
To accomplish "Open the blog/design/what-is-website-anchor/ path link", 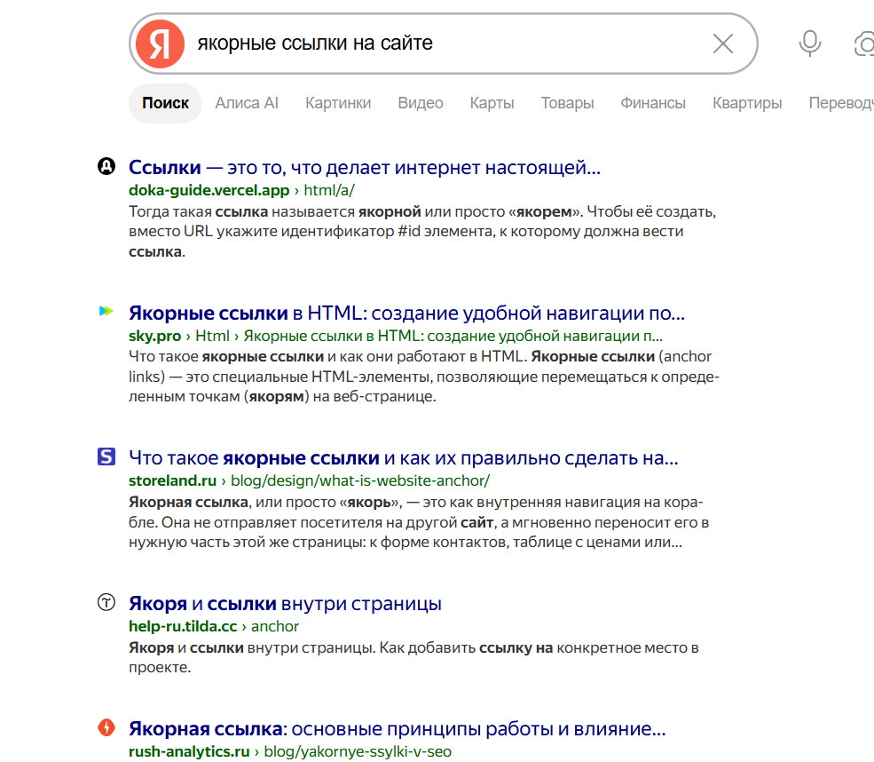I will pyautogui.click(x=360, y=480).
